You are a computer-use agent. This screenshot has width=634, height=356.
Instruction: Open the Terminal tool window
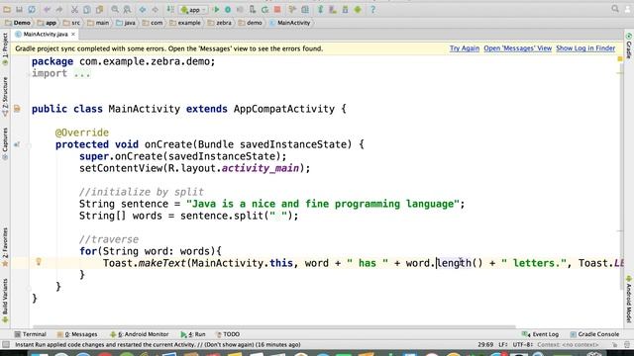(30, 334)
